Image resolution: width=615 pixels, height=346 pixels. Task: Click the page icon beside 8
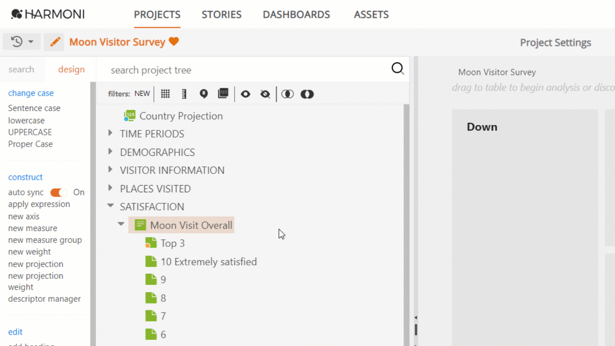click(151, 298)
